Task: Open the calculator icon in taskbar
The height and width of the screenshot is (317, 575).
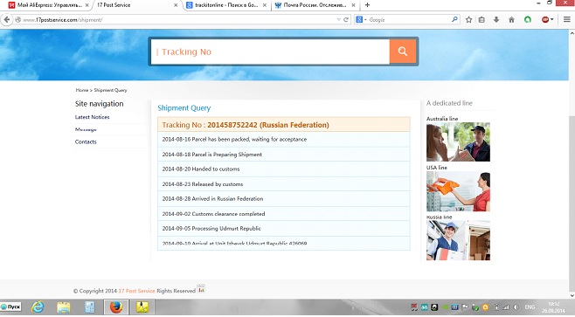Action: (x=90, y=307)
